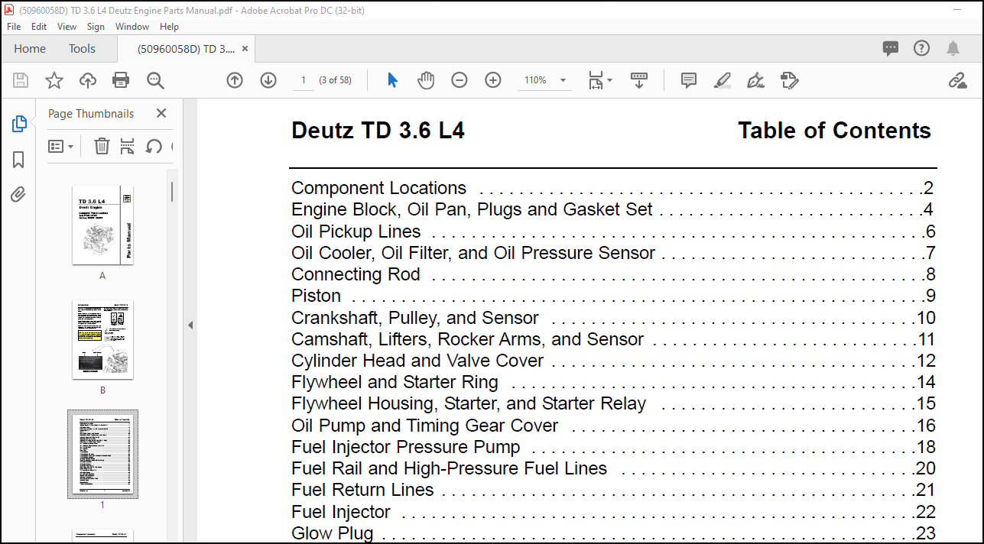Collapse the navigation pane arrow
This screenshot has width=984, height=544.
[x=190, y=325]
